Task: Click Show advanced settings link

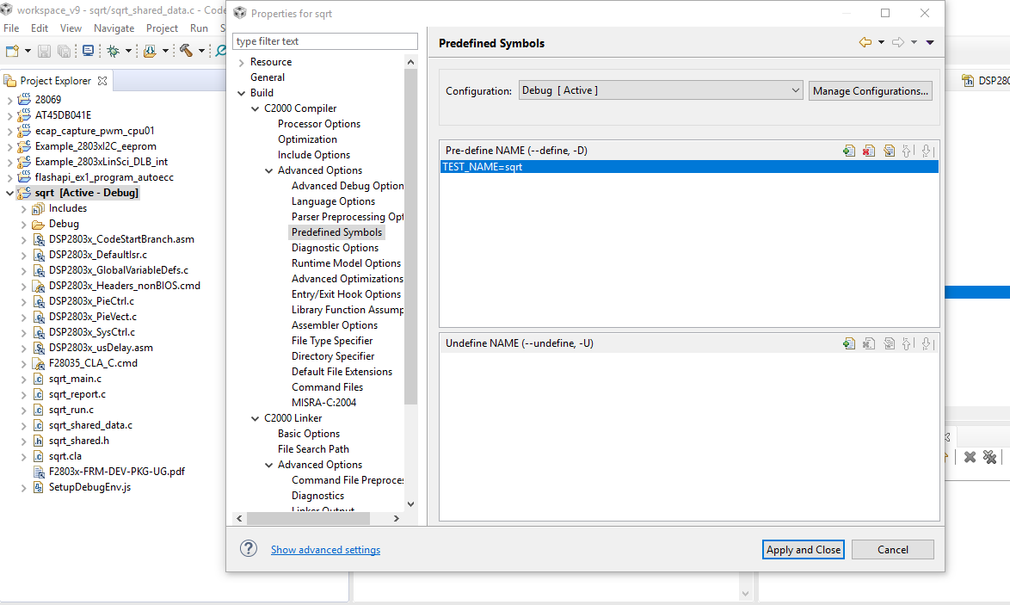Action: (325, 550)
